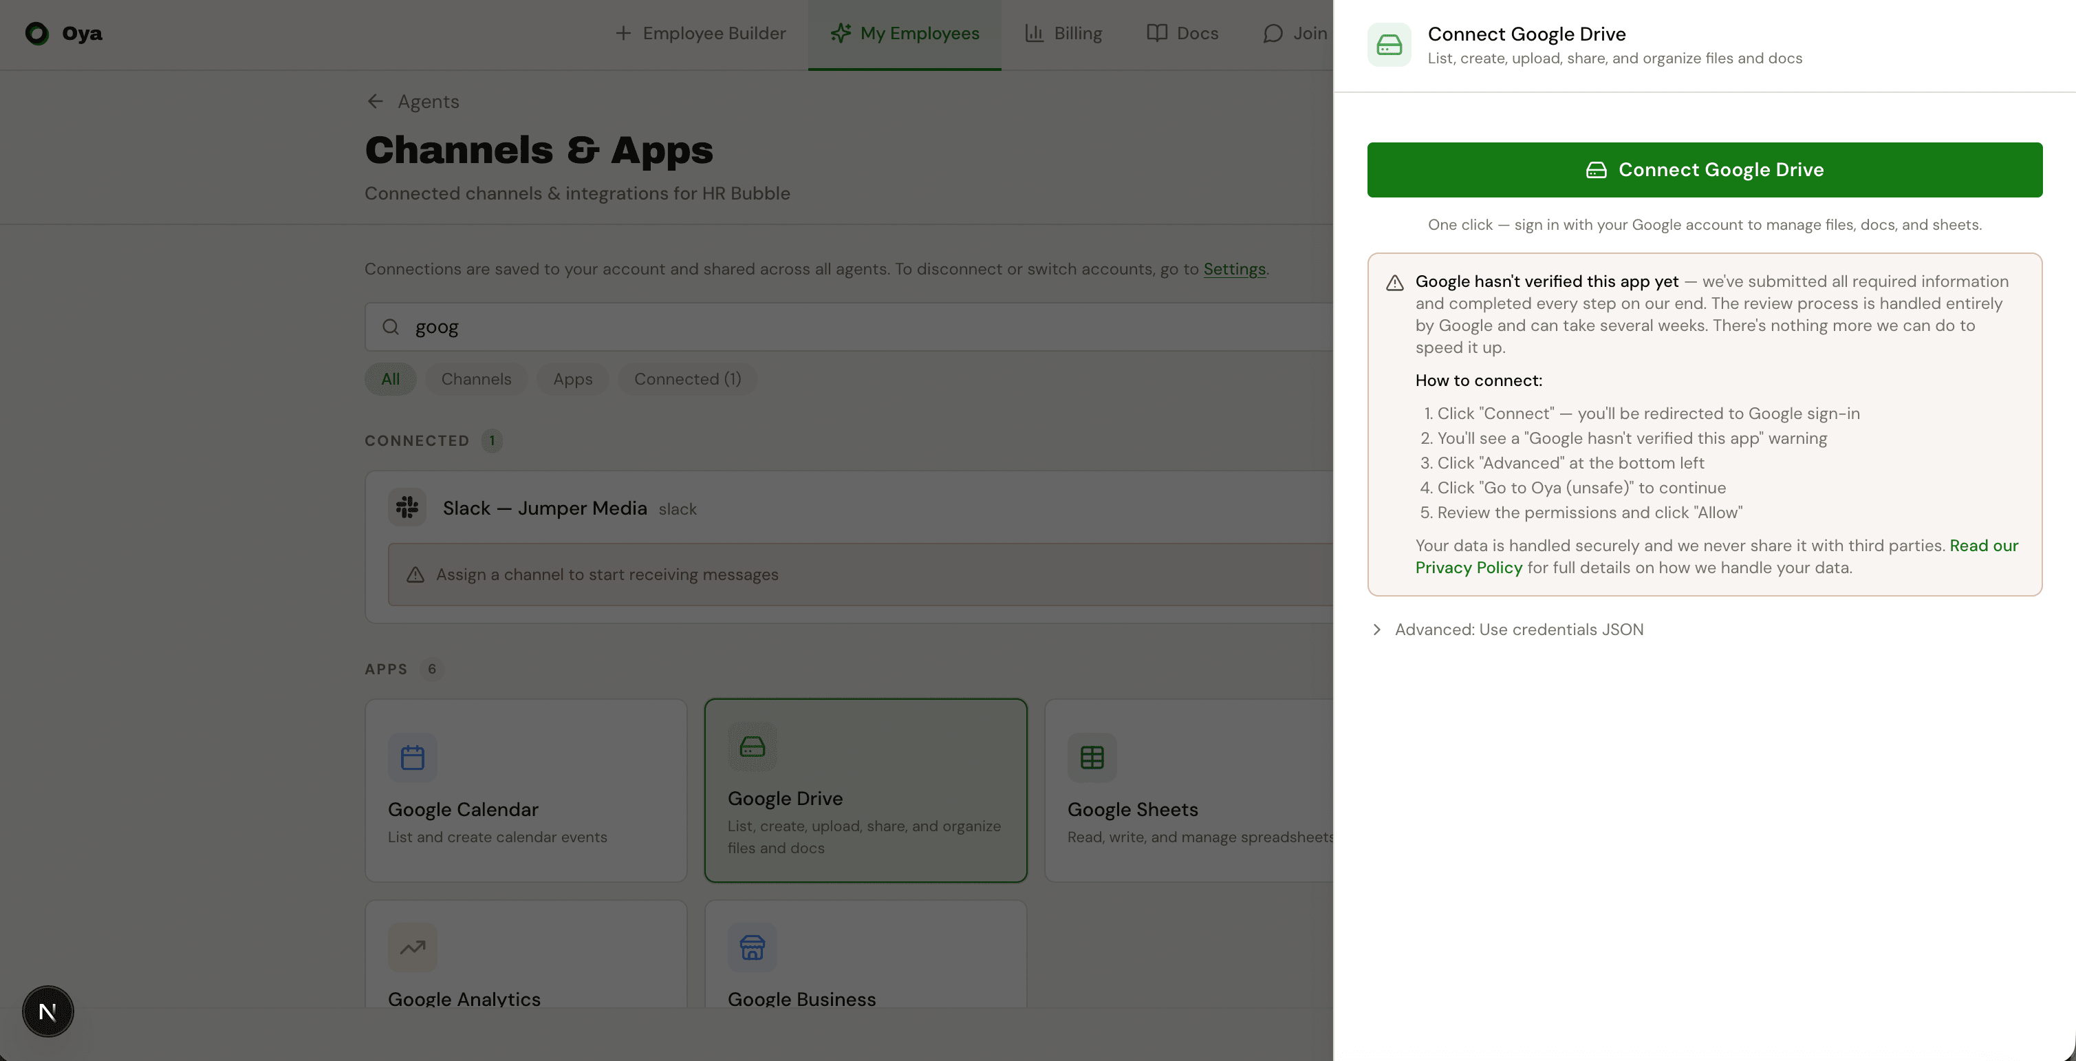The image size is (2076, 1061).
Task: Select the Channels filter
Action: pos(476,379)
